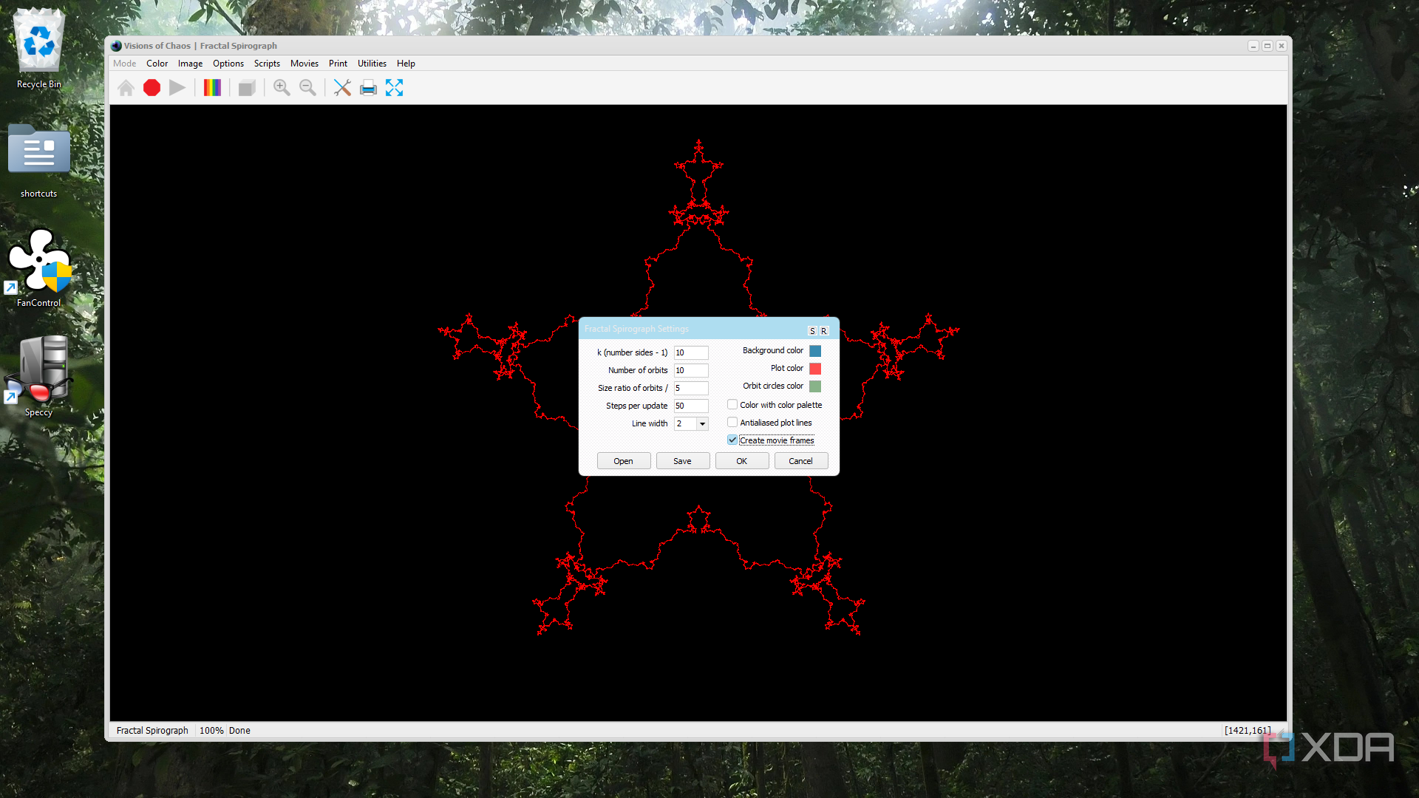Click the Steps per update field

691,406
